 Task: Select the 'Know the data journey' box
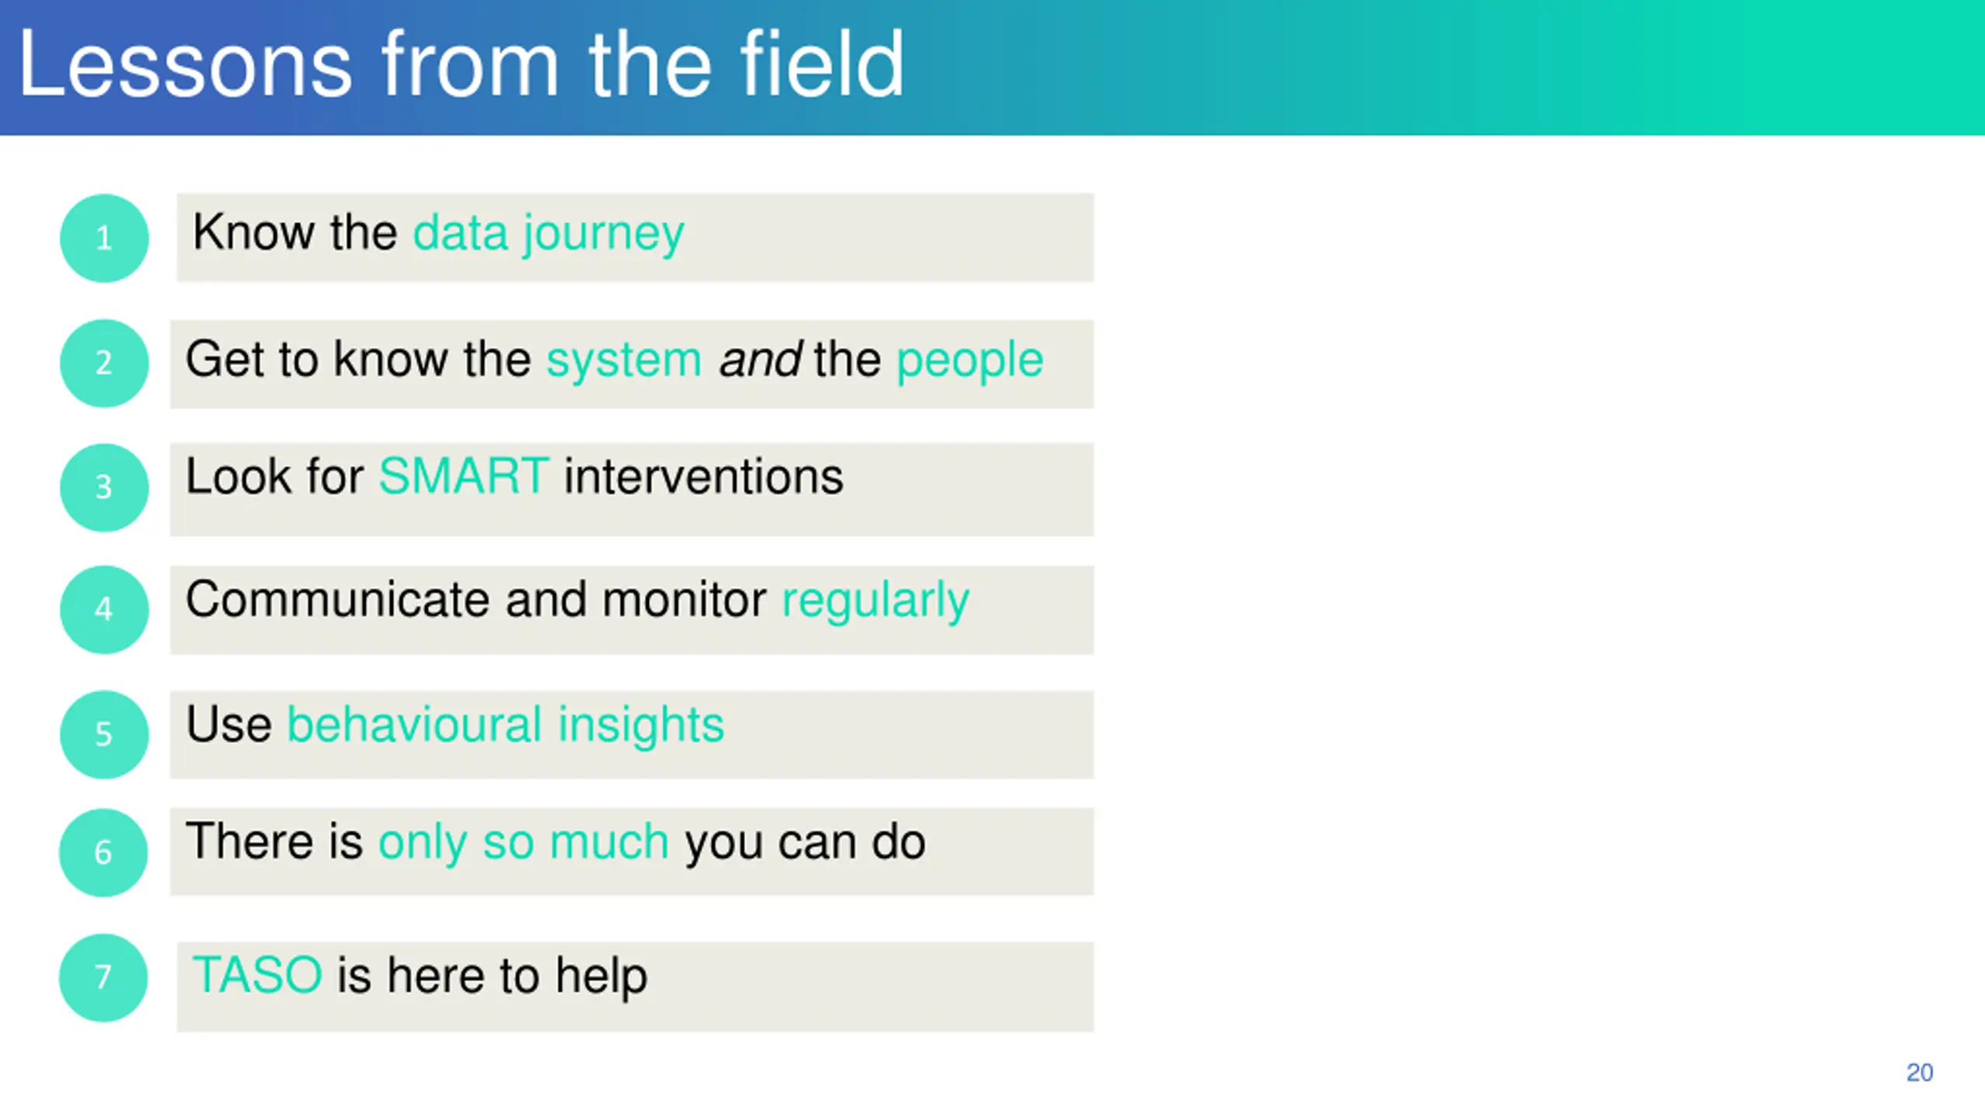[635, 237]
